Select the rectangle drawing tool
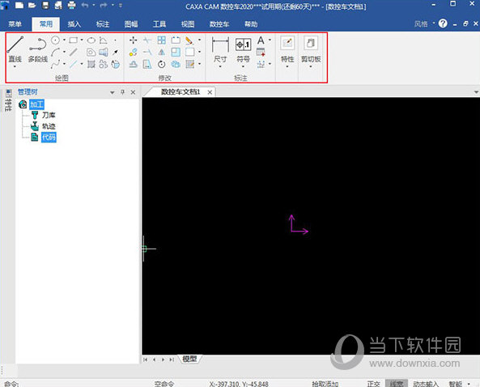Viewport: 480px width, 387px height. coord(74,40)
